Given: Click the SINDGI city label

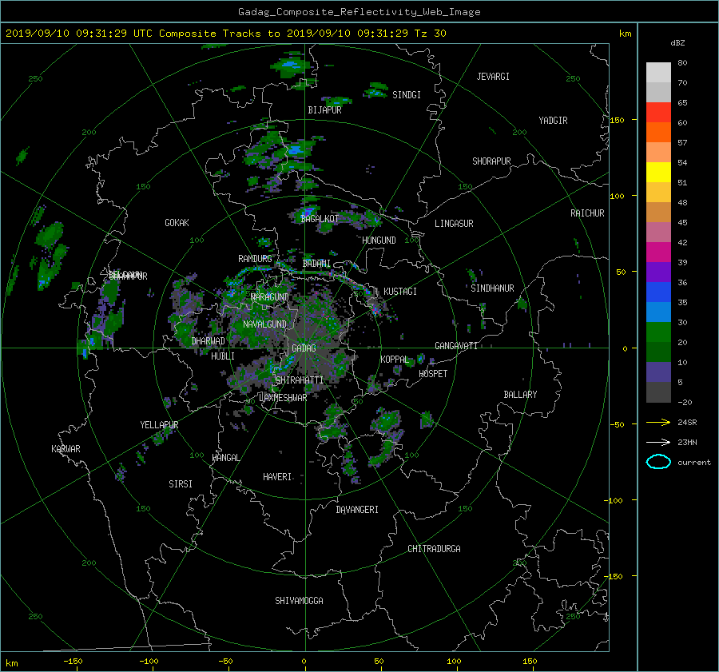Looking at the screenshot, I should (x=407, y=95).
